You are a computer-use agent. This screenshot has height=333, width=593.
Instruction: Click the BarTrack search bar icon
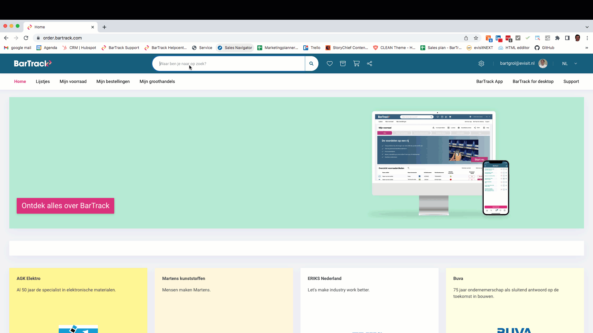tap(311, 64)
